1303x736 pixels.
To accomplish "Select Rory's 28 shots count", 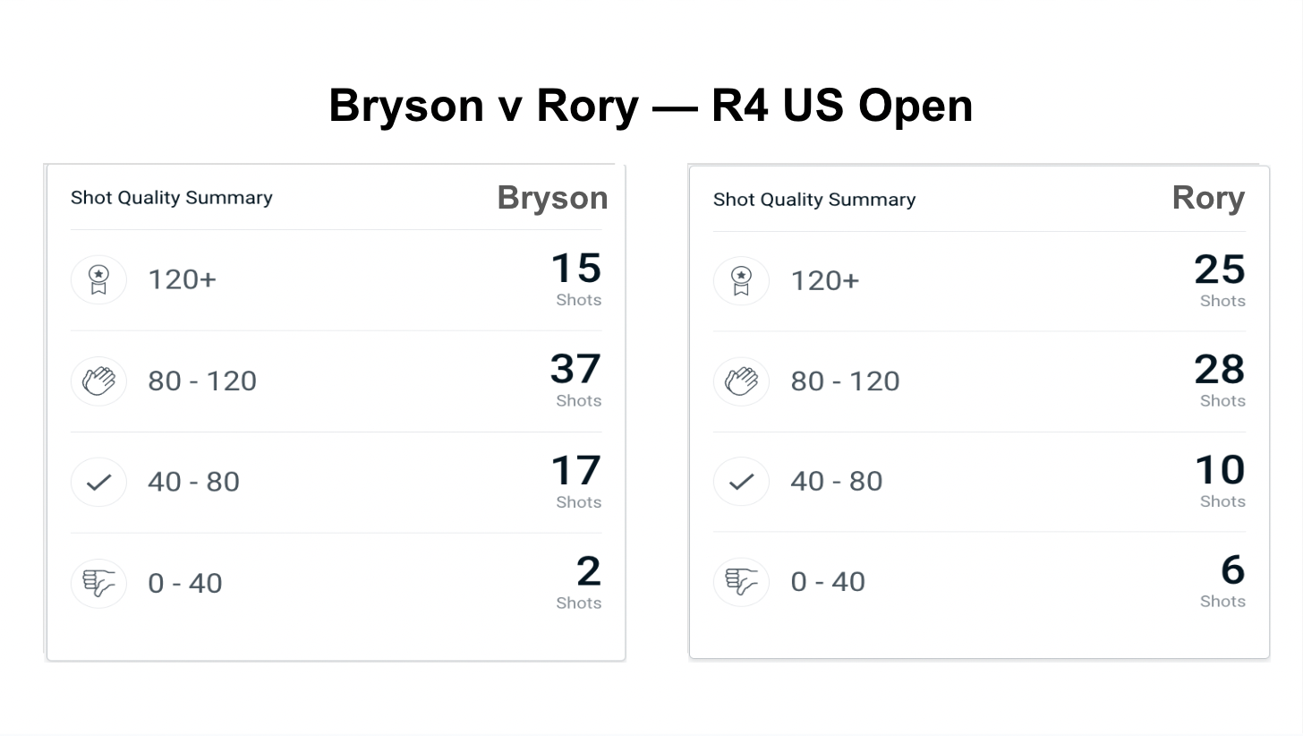I will [1219, 369].
